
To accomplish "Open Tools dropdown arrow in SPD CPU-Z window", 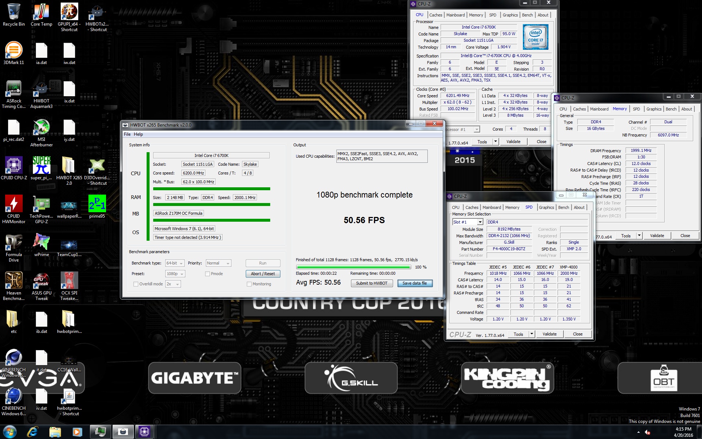I will click(x=532, y=334).
